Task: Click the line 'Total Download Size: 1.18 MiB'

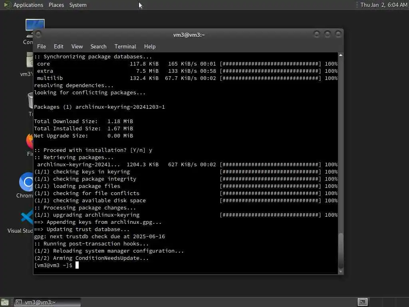Action: [x=83, y=122]
